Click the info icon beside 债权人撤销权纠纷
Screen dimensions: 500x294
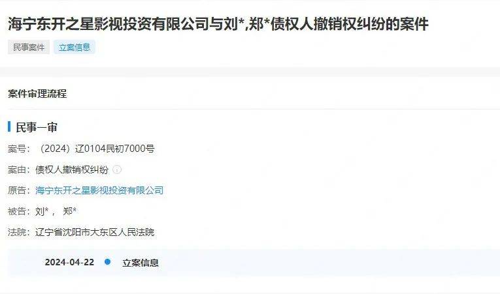pos(117,169)
